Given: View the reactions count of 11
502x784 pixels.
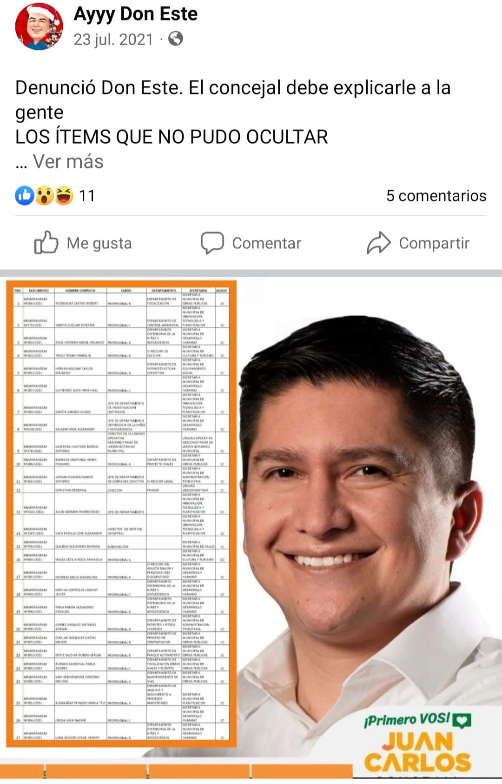Looking at the screenshot, I should point(87,196).
